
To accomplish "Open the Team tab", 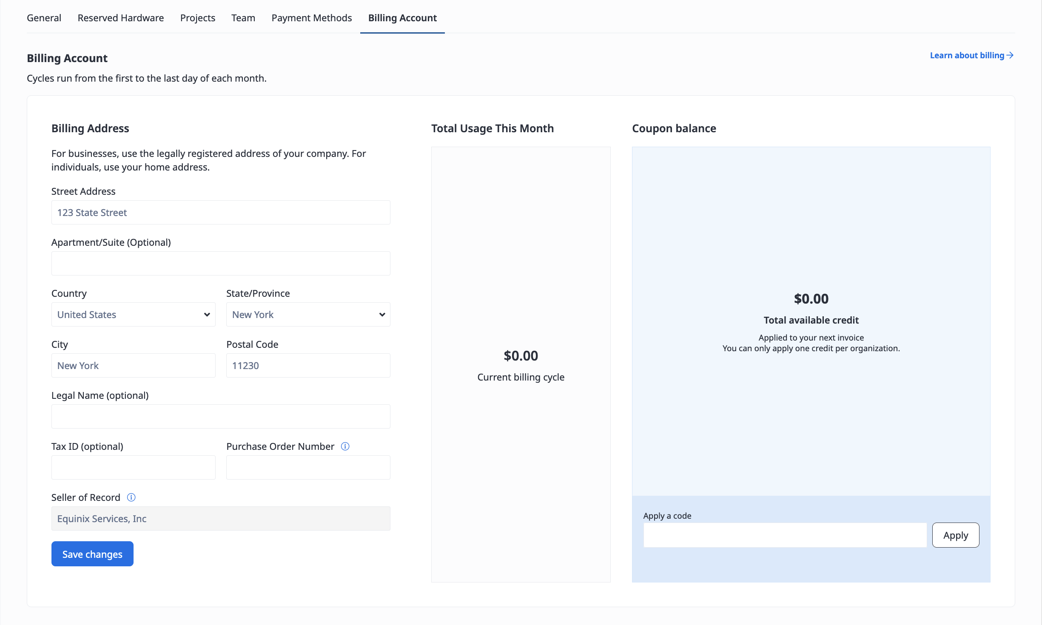I will click(x=243, y=18).
